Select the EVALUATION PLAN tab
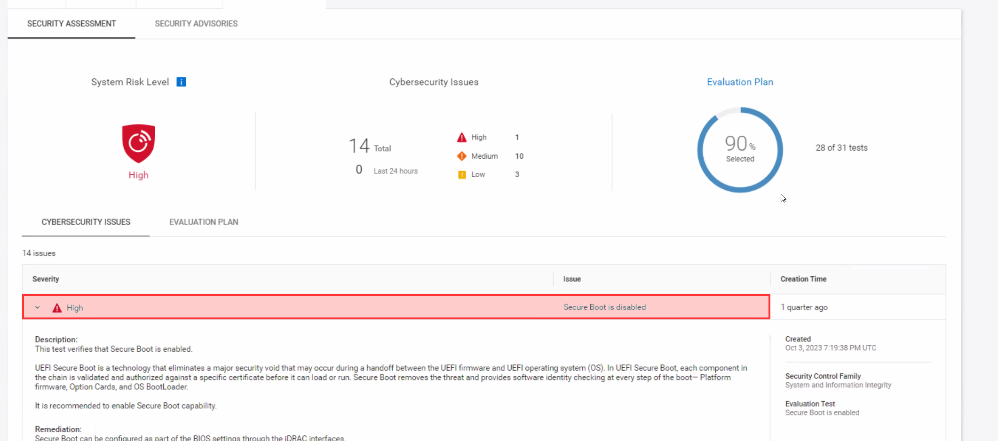 [204, 222]
